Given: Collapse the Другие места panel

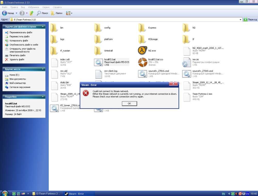Looking at the screenshot, I should [43, 69].
